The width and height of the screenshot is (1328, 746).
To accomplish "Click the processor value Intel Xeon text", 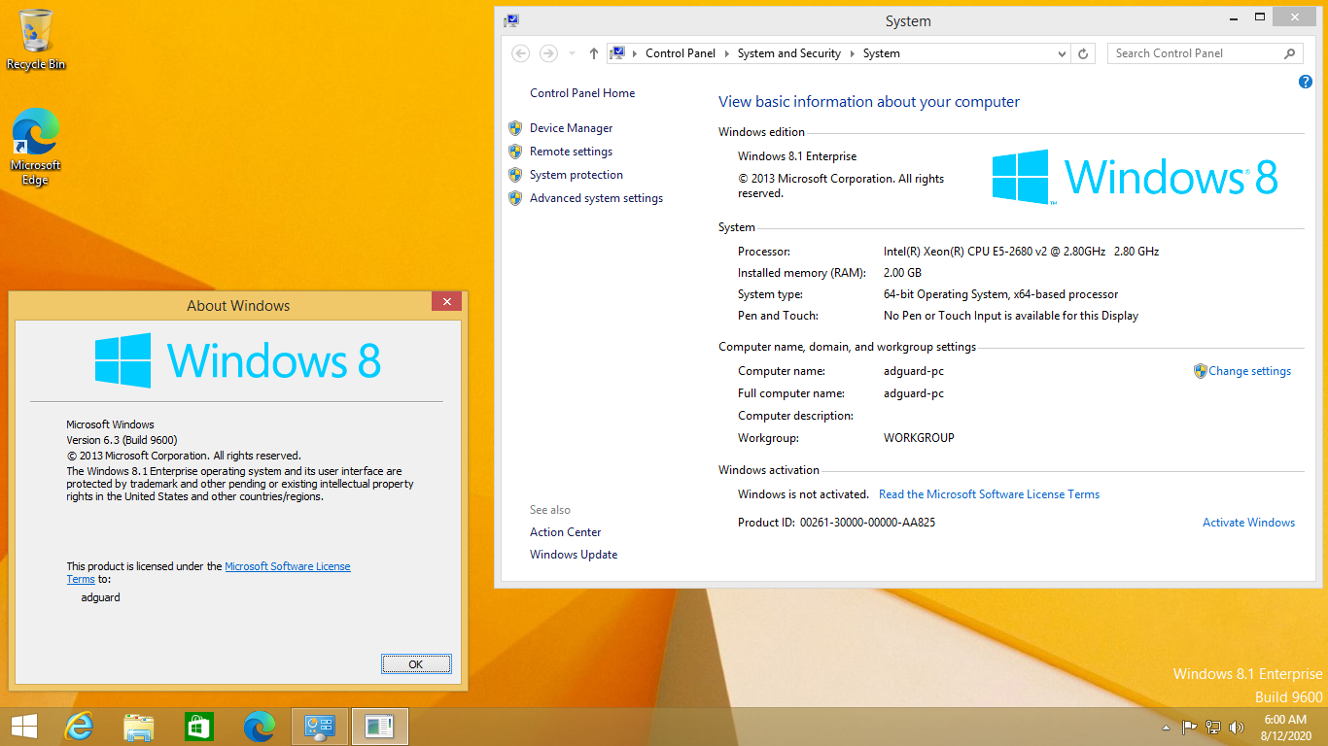I will [x=1021, y=252].
